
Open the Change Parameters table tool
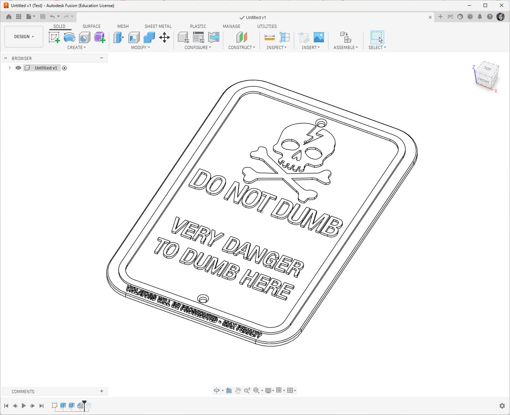pos(199,37)
